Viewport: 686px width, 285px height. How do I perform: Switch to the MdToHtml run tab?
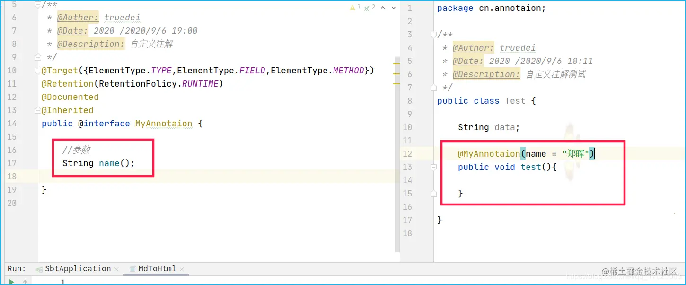(157, 268)
